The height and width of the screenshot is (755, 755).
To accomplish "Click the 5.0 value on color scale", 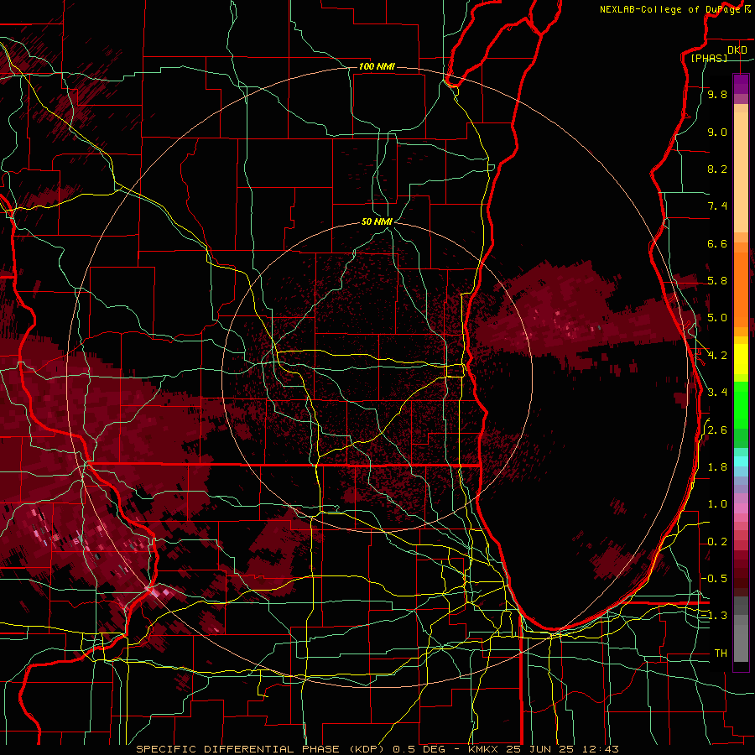I will point(717,318).
